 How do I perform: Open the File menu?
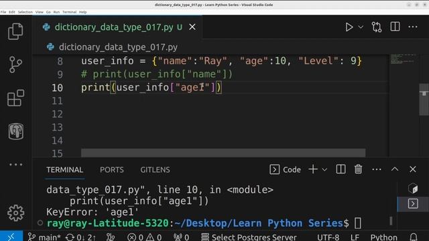click(x=3, y=12)
